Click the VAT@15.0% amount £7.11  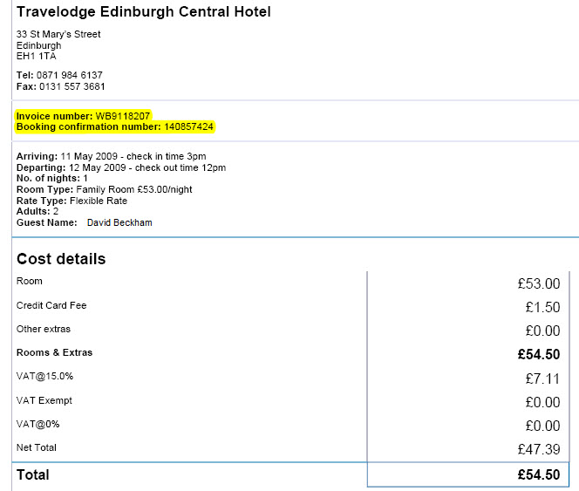(x=542, y=378)
